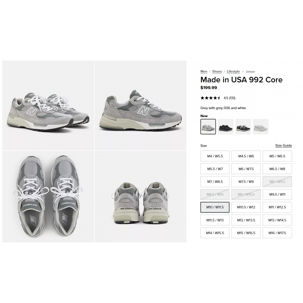303x303 pixels.
Task: Select size M13 / W14.5
Action: coord(277,220)
